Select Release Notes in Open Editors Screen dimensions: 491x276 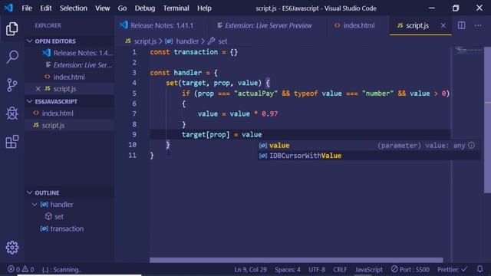pos(78,53)
